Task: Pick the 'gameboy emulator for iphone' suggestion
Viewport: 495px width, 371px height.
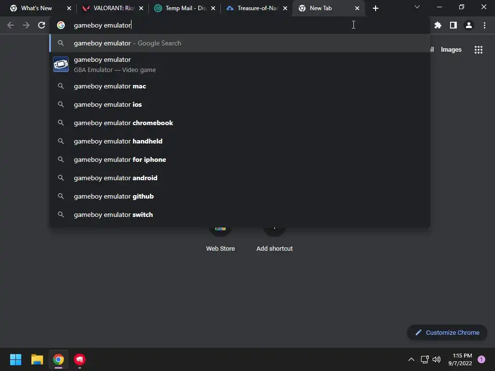Action: [x=240, y=159]
